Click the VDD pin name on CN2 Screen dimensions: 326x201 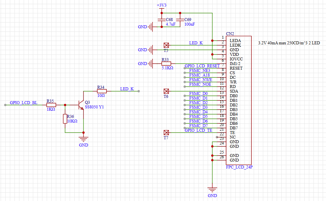234,55
